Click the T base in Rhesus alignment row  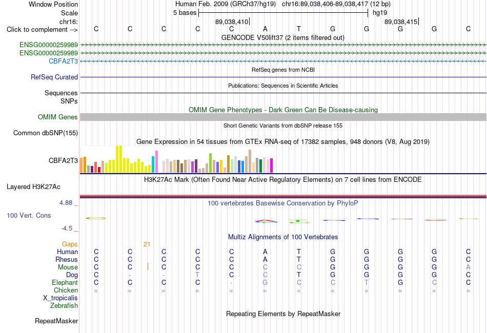tap(299, 259)
